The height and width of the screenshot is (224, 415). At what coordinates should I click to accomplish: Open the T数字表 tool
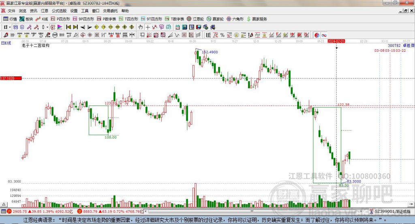[x=174, y=19]
